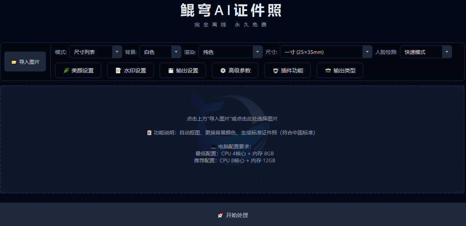Viewport: 466px width, 226px height.
Task: Open the 模式 dropdown showing 尺寸列表
Action: click(x=96, y=52)
